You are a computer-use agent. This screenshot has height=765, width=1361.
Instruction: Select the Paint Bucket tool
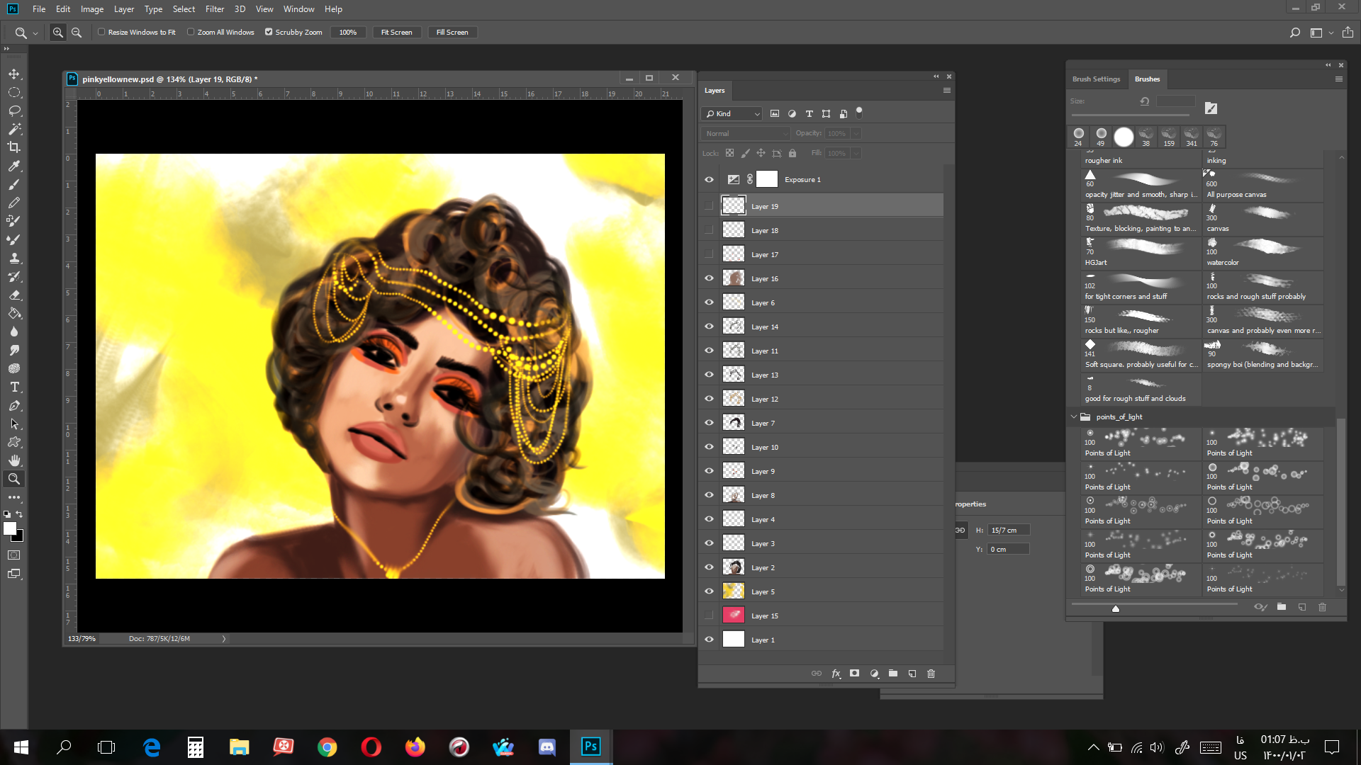tap(14, 313)
